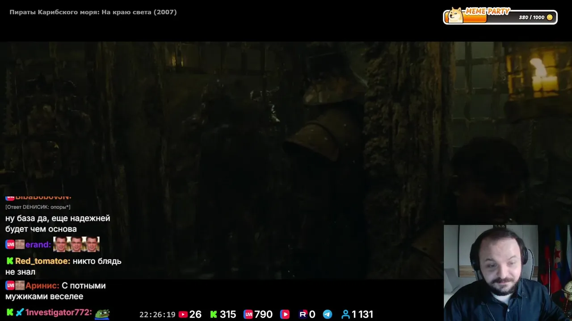Click the YouTube count number 26
Image resolution: width=572 pixels, height=321 pixels.
pos(195,314)
